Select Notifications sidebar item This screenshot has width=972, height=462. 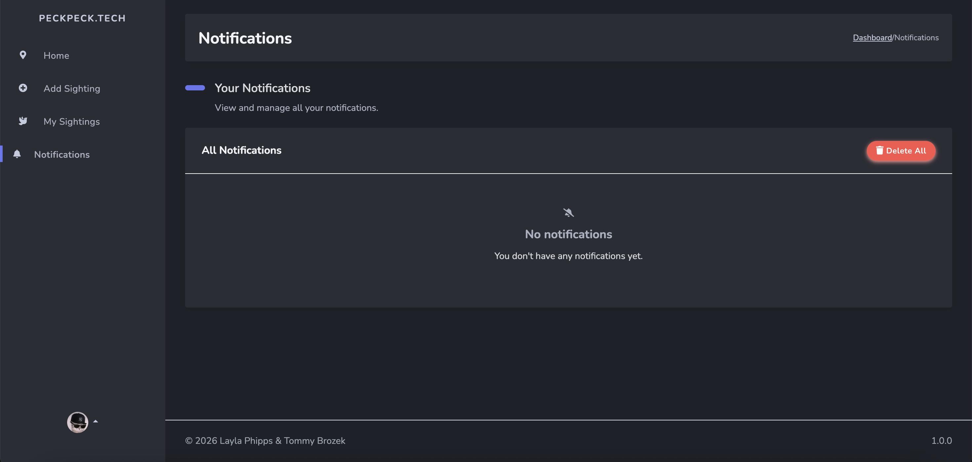62,154
